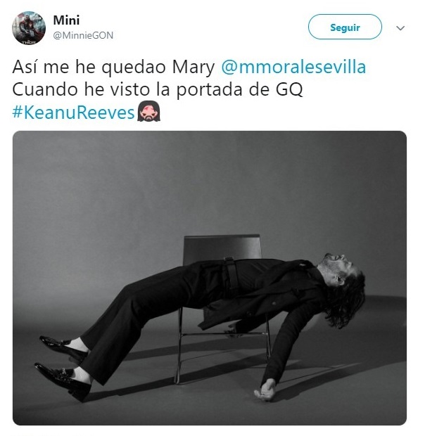Open the @mmoralesevilla mention link
Viewport: 425px width, 436px height.
point(293,67)
